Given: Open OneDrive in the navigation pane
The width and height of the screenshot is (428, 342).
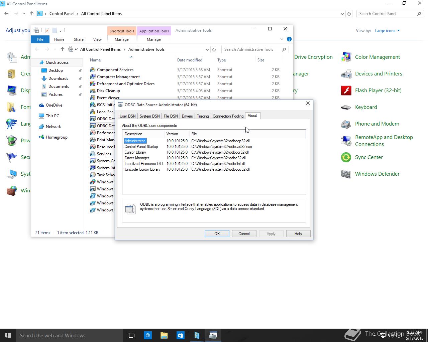Looking at the screenshot, I should tap(54, 105).
